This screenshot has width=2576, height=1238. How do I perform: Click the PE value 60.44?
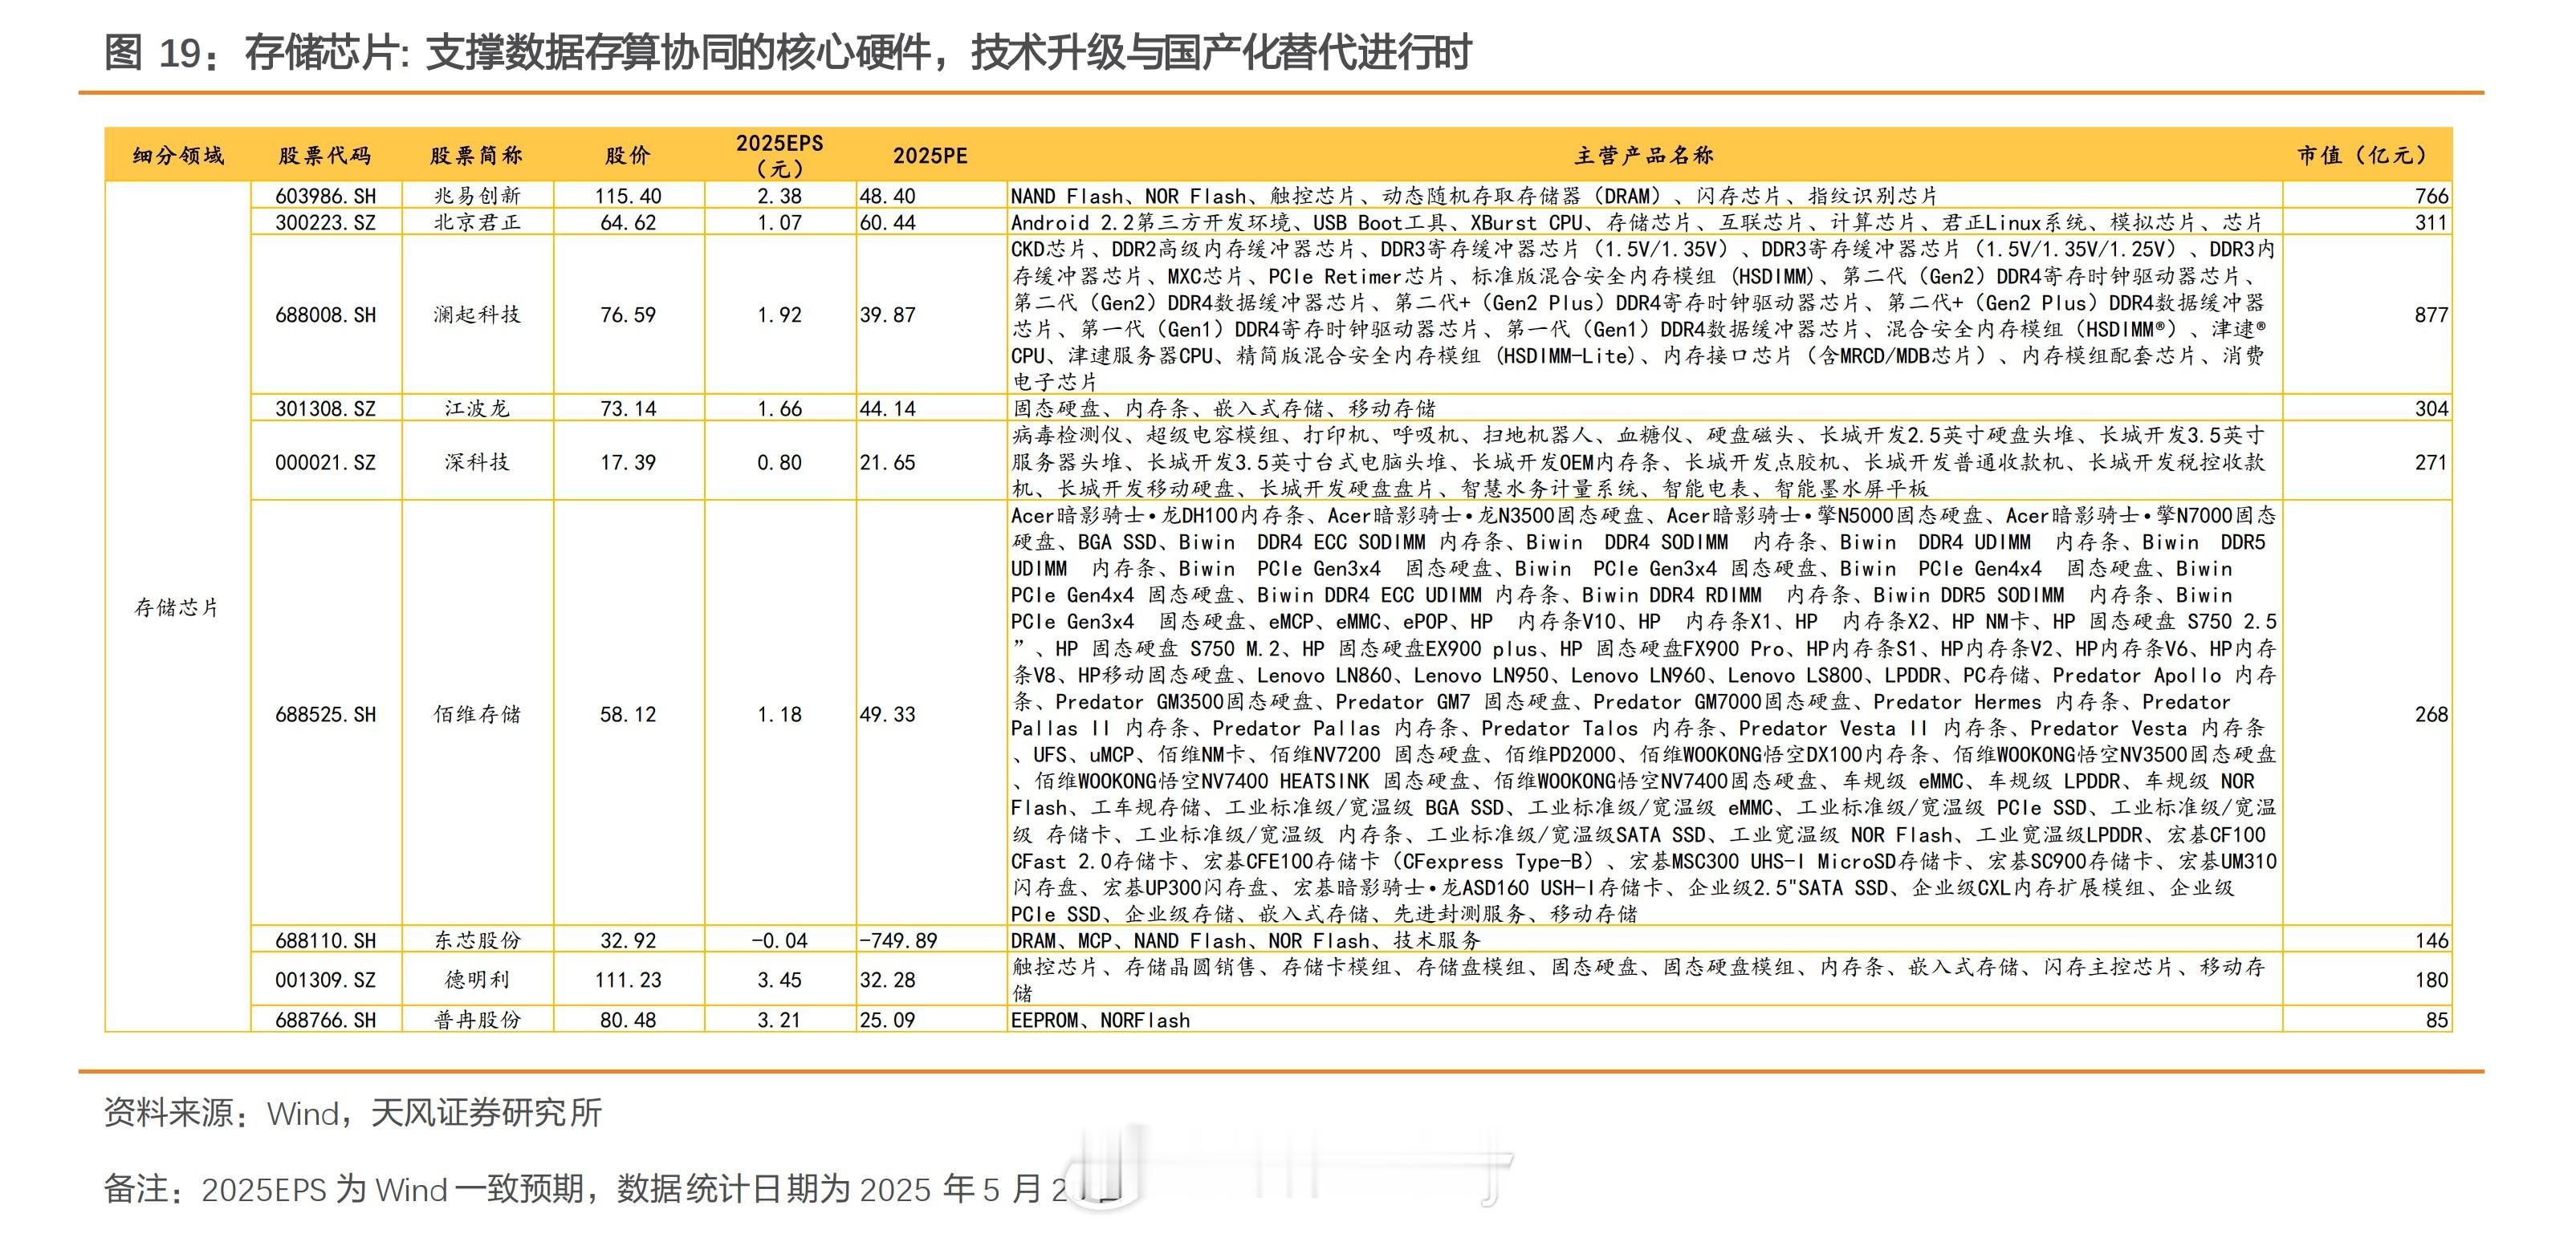point(887,221)
